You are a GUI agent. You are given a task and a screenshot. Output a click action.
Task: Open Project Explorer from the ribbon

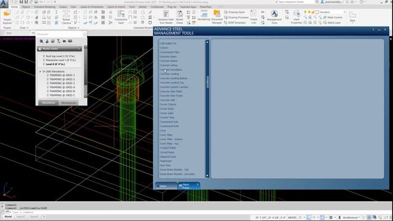tap(7, 17)
